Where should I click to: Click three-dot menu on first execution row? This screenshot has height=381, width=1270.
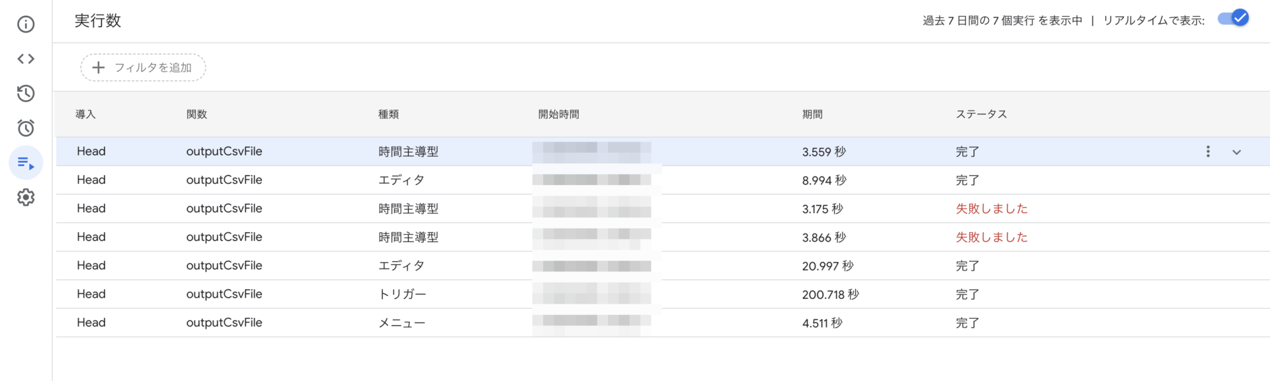[1208, 151]
